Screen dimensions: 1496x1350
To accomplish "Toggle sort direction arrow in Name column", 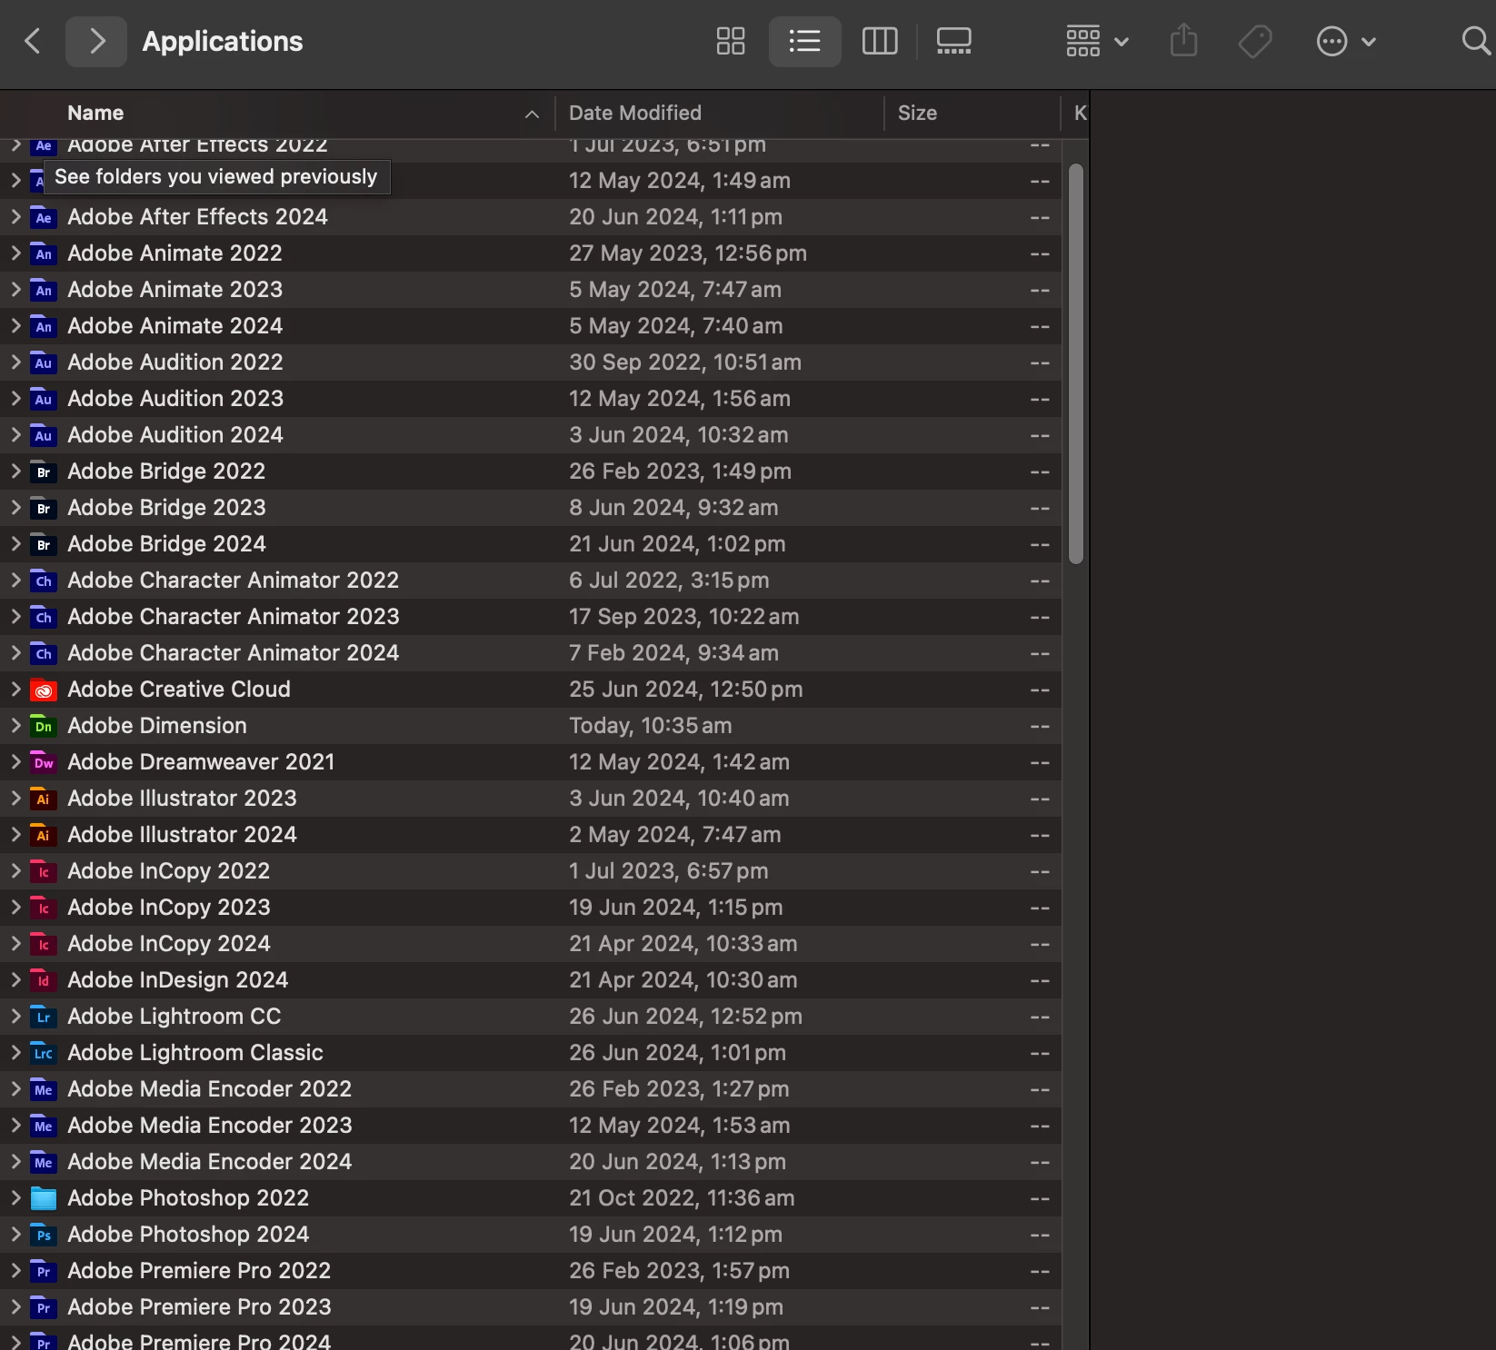I will coord(533,114).
